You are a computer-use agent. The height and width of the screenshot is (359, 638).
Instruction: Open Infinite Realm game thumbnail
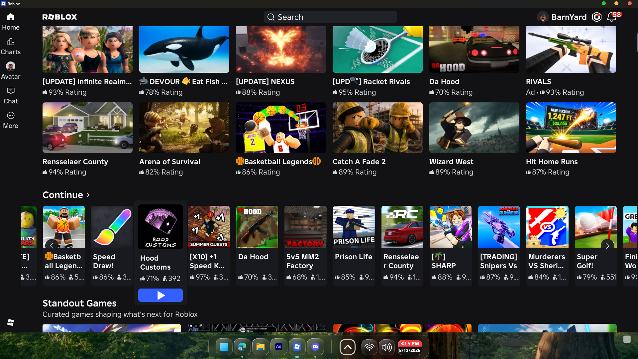pyautogui.click(x=87, y=50)
